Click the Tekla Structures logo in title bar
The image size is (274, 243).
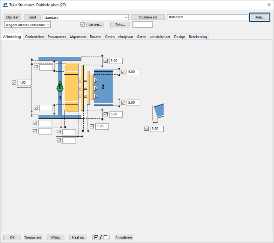click(x=5, y=5)
